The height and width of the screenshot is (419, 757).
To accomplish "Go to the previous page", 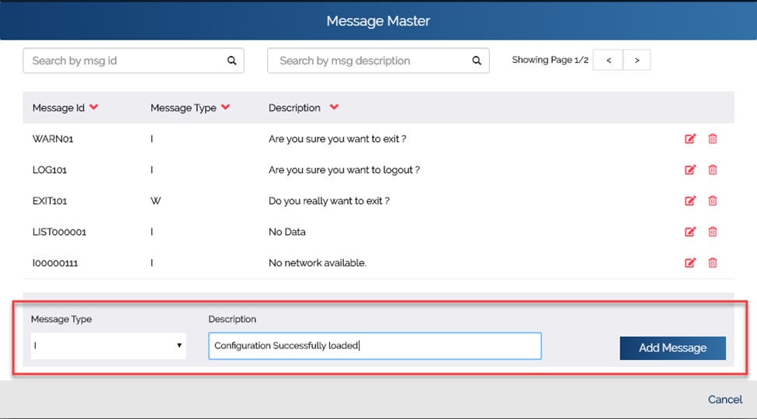I will coord(608,60).
